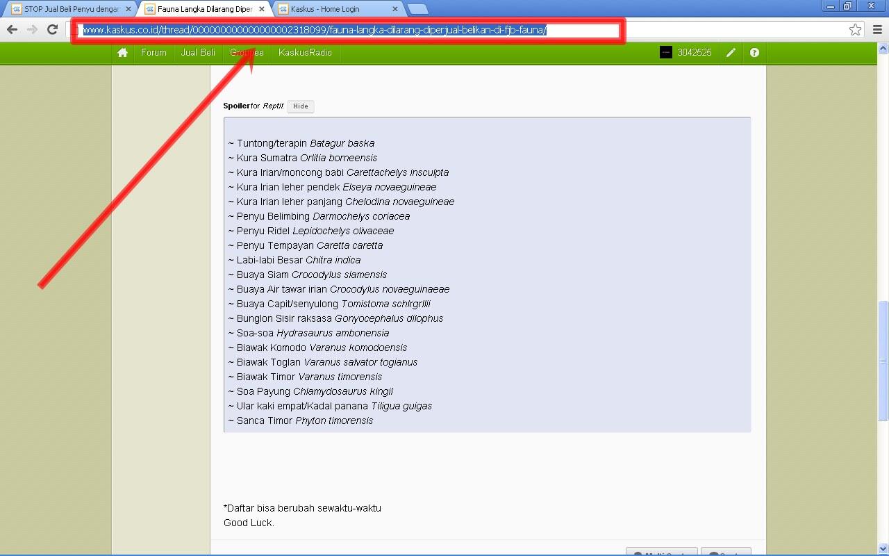Click Biawak Toglan Varanus salvator line

pos(323,362)
